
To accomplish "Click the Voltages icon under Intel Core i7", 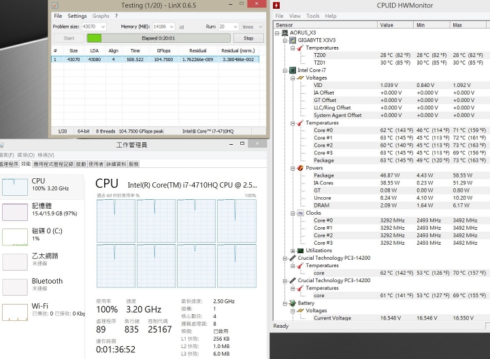I will [300, 78].
